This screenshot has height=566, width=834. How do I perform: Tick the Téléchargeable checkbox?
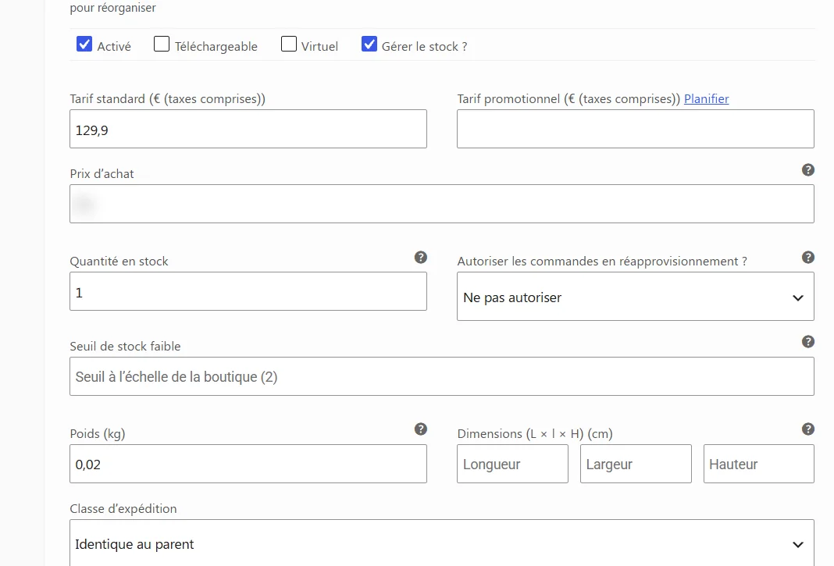tap(162, 44)
